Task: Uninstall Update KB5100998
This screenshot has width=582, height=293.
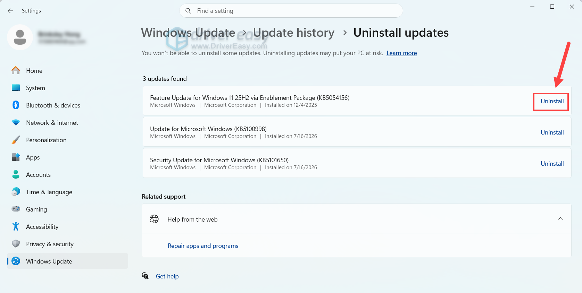Action: 552,132
